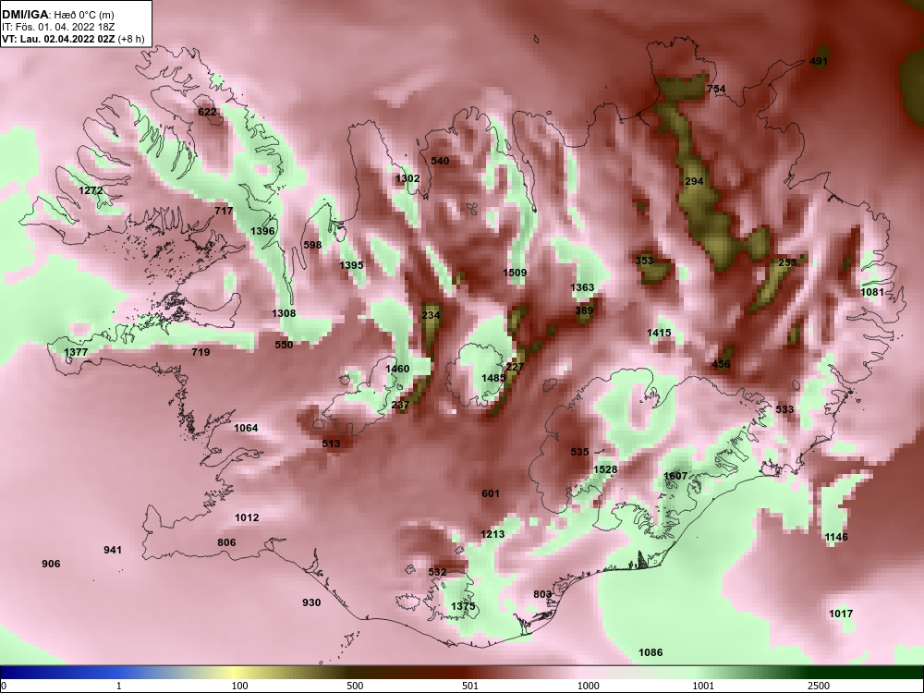Select the map label 540
Viewport: 924px width, 693px height.
(440, 162)
